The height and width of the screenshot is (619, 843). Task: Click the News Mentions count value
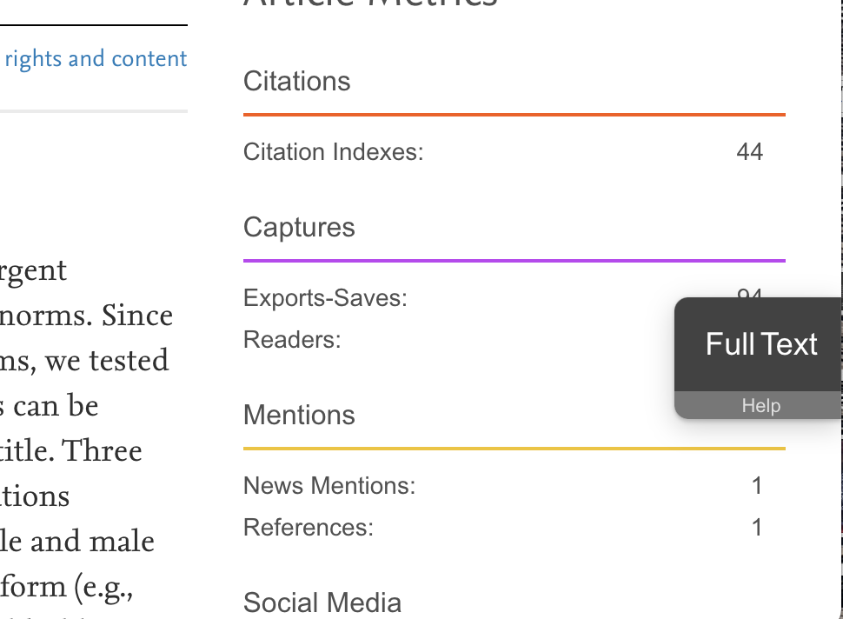coord(756,486)
